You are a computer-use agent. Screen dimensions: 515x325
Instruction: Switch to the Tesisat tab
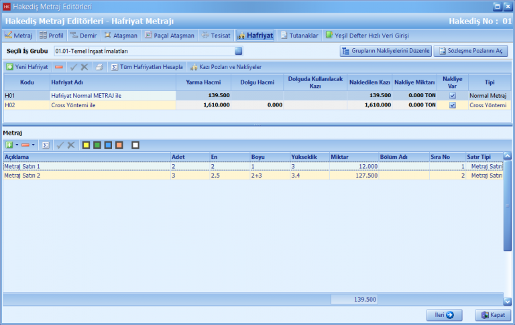coord(215,36)
